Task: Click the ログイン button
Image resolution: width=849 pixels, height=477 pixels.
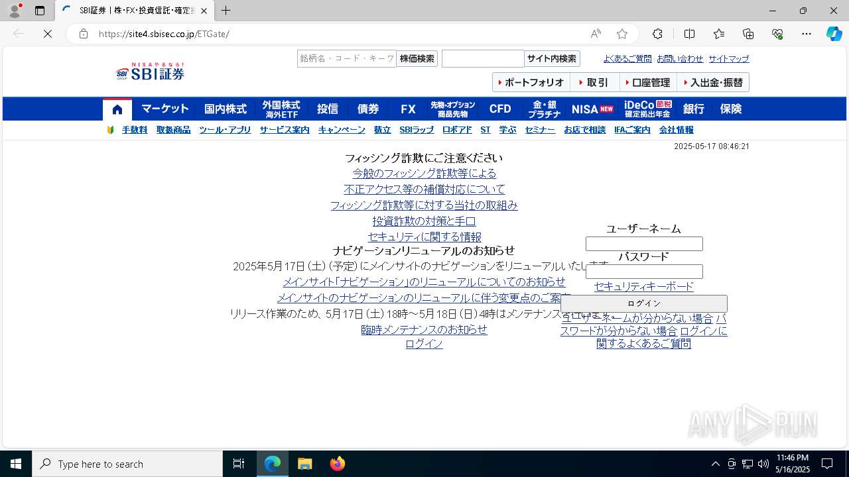Action: (644, 303)
